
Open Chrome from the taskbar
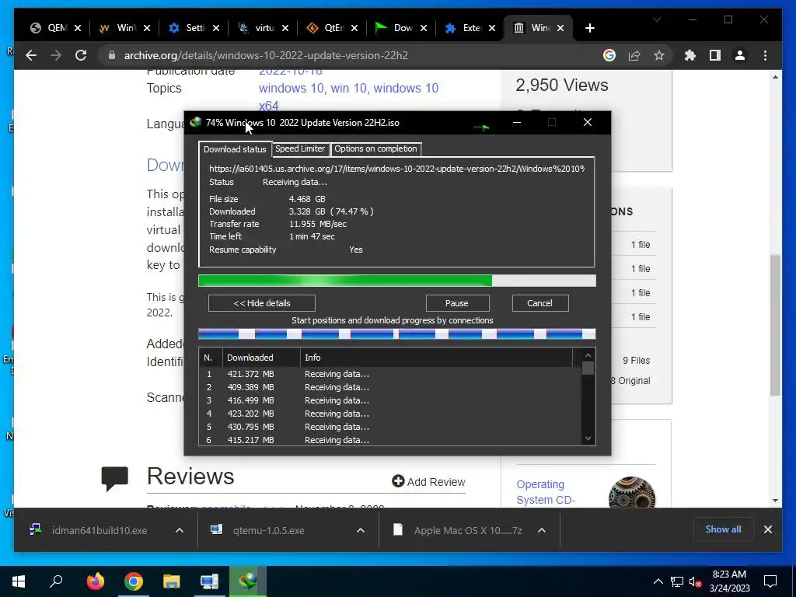click(134, 581)
